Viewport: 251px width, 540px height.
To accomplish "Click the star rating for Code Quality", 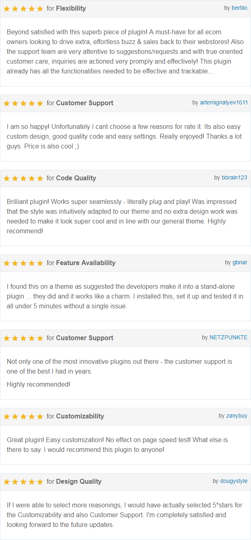I will (x=23, y=178).
